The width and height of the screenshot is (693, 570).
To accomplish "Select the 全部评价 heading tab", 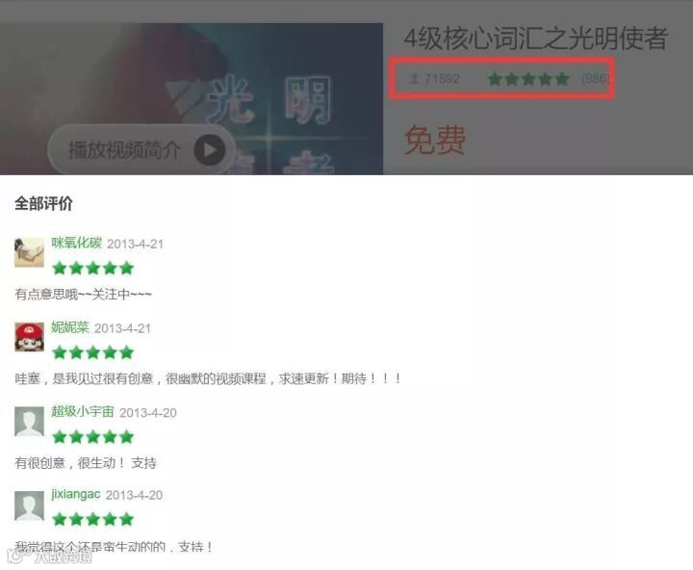I will pos(43,203).
